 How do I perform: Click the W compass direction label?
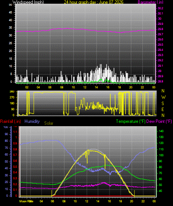163,97
